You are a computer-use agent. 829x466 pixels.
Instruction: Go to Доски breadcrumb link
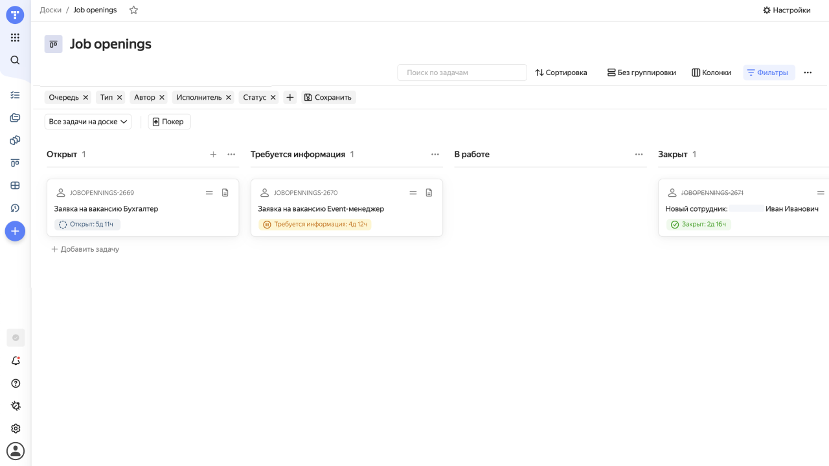[x=51, y=10]
